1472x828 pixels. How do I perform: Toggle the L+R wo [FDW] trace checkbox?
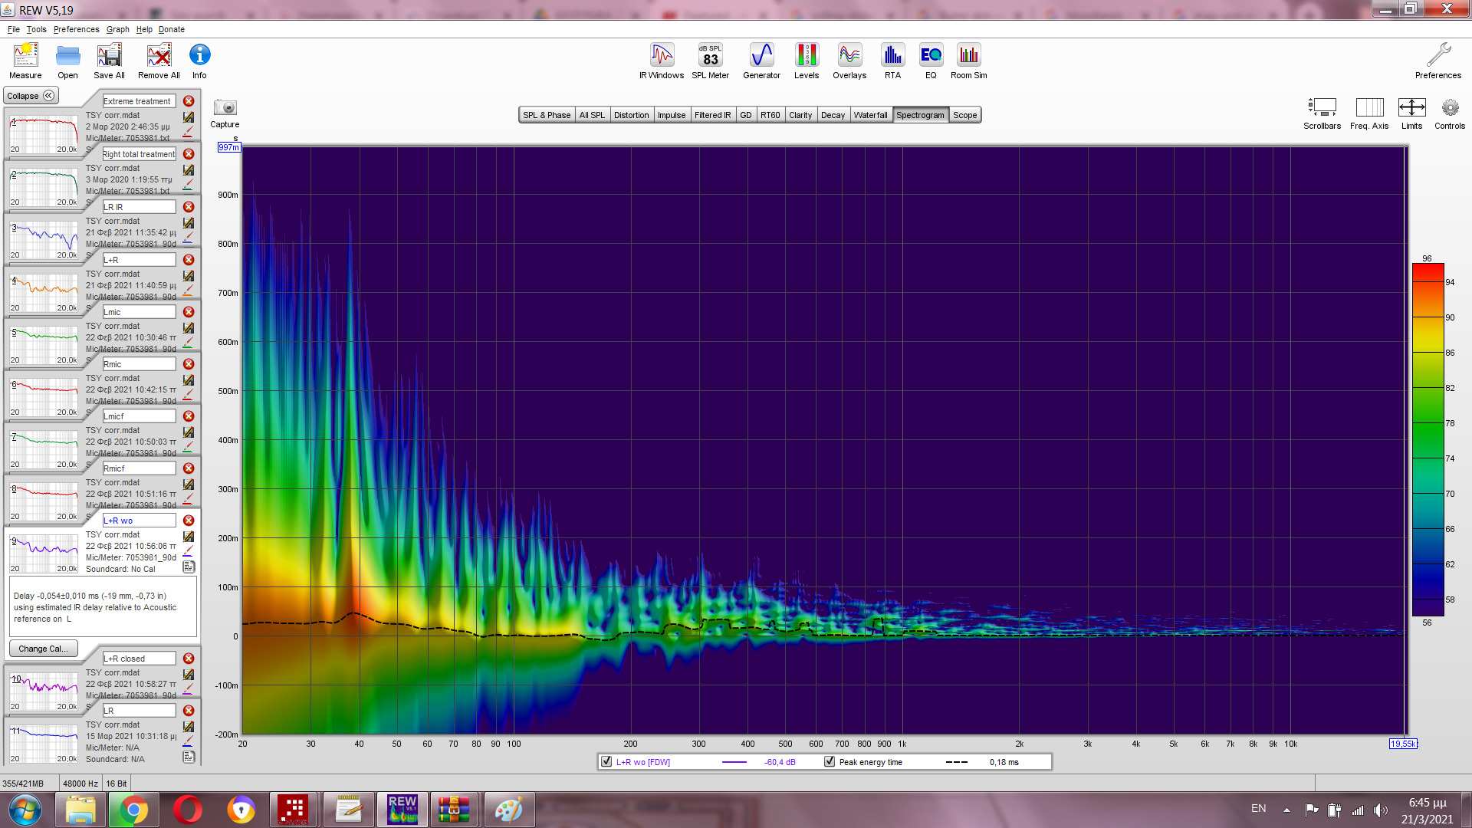(607, 762)
